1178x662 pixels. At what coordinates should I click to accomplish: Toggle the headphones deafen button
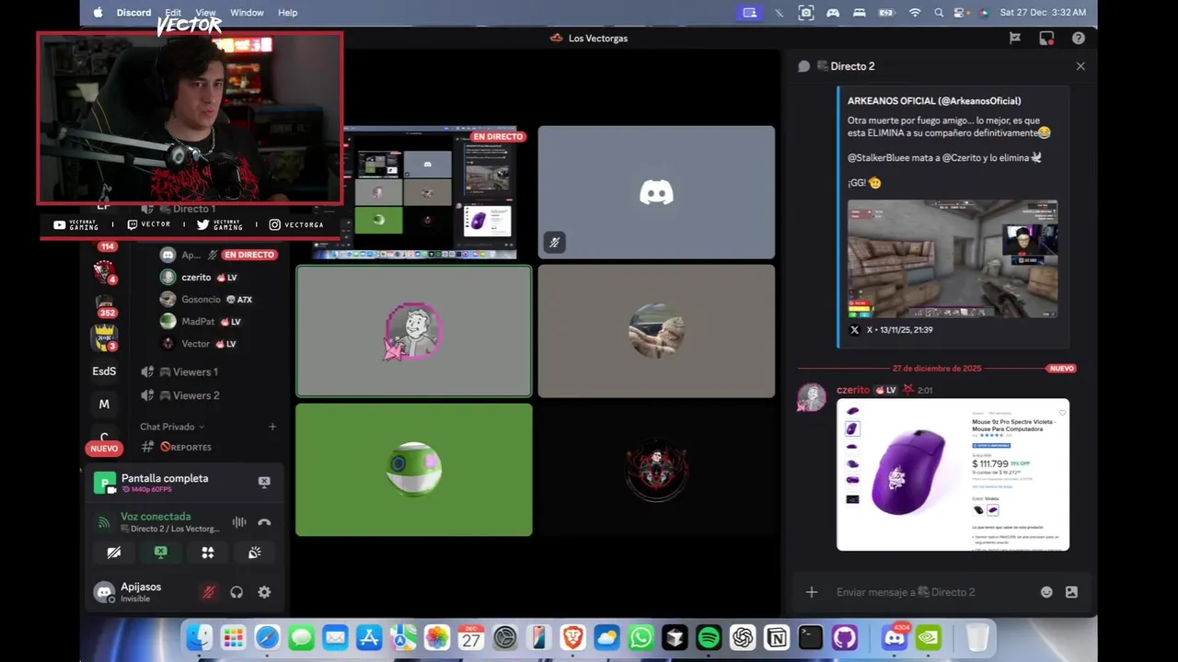pos(237,592)
